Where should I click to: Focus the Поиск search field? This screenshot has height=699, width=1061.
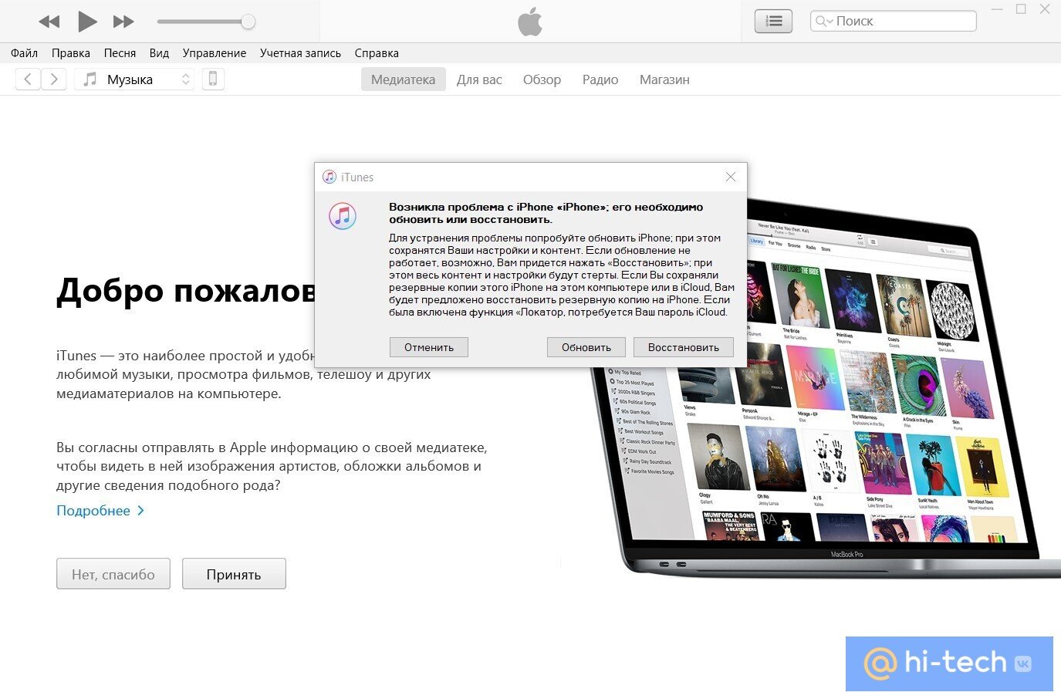pos(893,21)
